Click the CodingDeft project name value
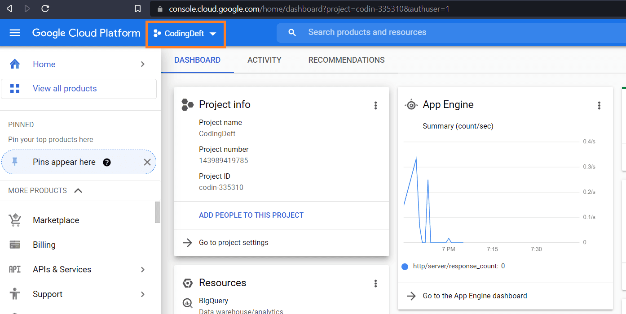The image size is (626, 314). [217, 133]
